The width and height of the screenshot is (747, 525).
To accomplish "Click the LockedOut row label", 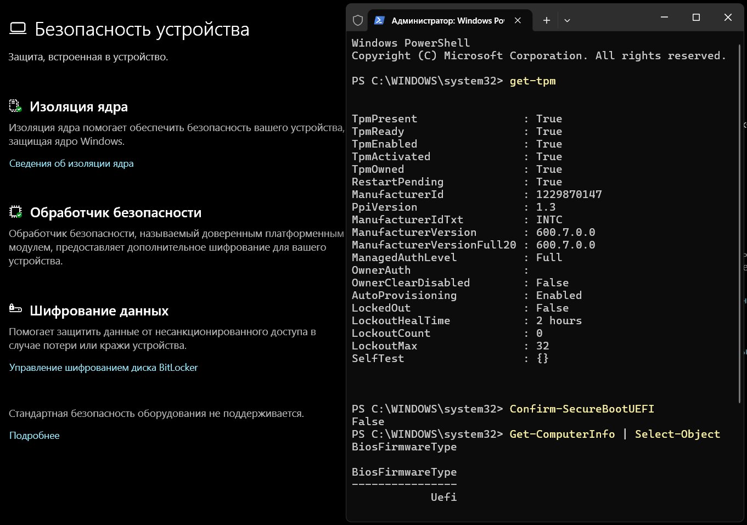I will click(381, 308).
